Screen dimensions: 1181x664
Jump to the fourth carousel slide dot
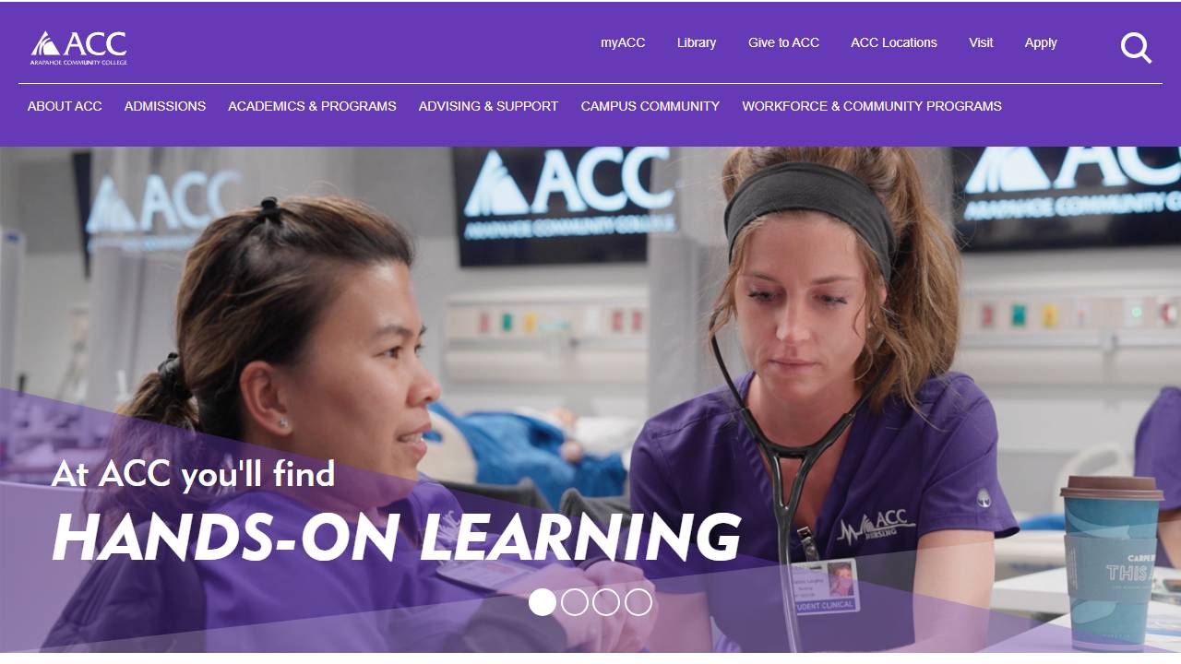[638, 602]
